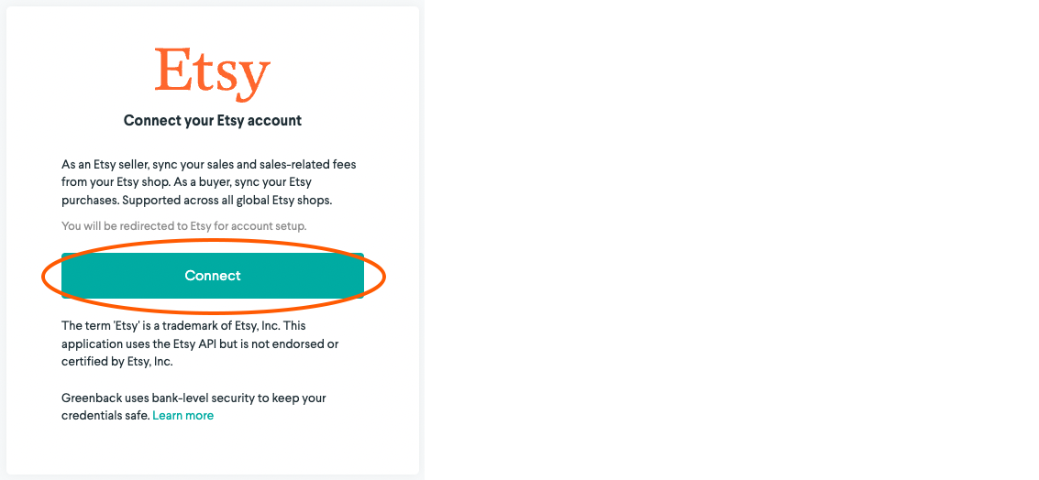Image resolution: width=1039 pixels, height=480 pixels.
Task: Click the 'Greenback uses bank-level security' text
Action: pyautogui.click(x=193, y=398)
